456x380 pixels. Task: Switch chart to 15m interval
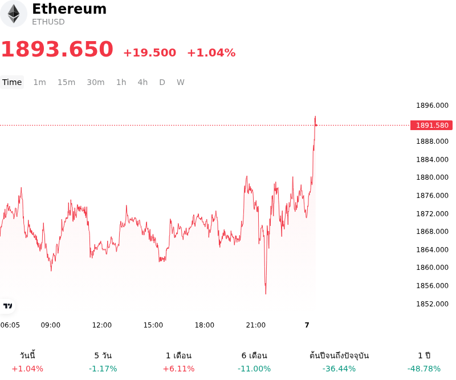[66, 82]
